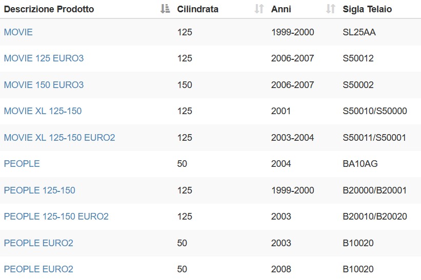The width and height of the screenshot is (421, 280).
Task: Click the Descrizione Prodotto header text
Action: point(49,9)
